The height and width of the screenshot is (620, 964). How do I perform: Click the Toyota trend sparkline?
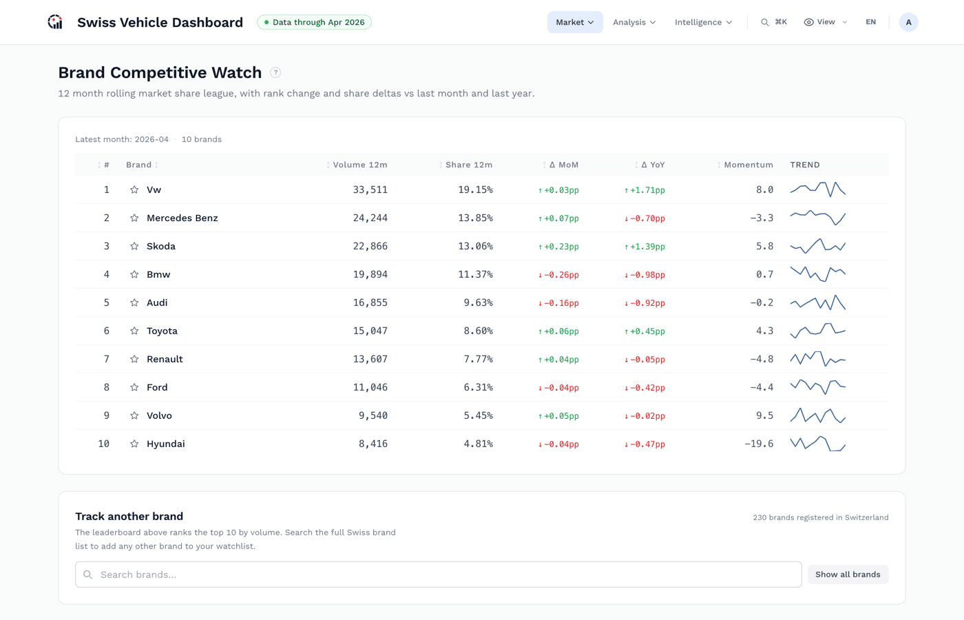click(x=818, y=331)
